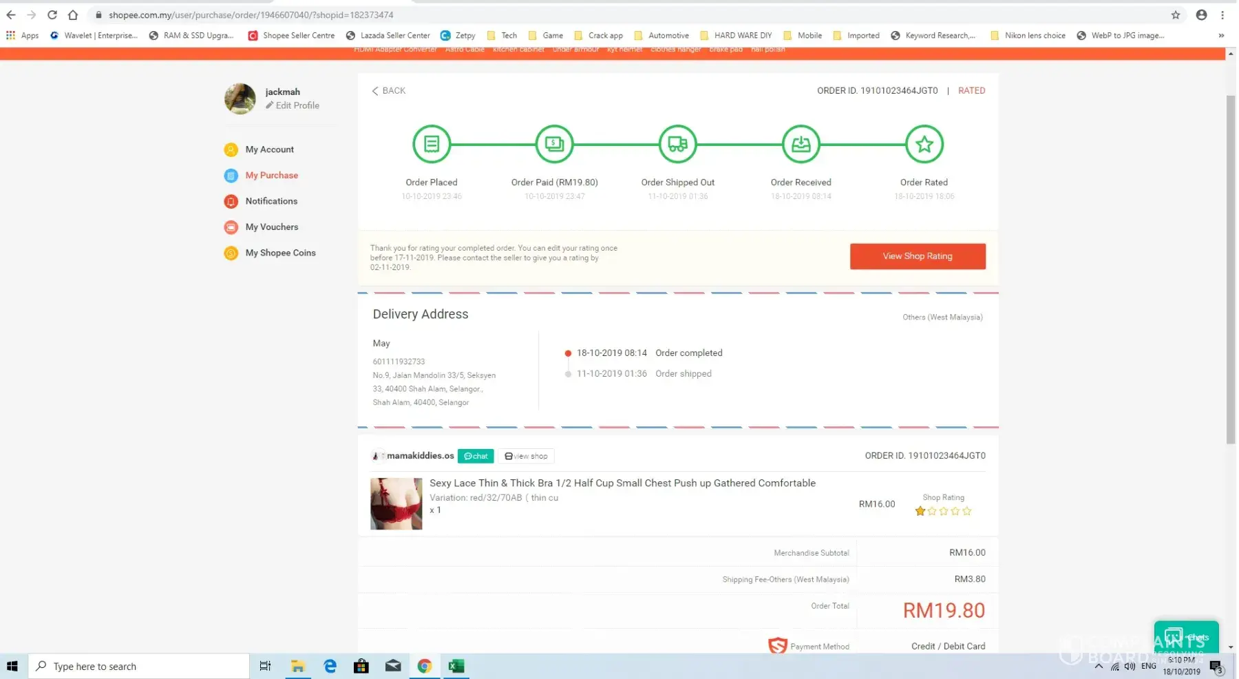This screenshot has width=1239, height=679.
Task: Click the Order Rated star icon
Action: tap(924, 145)
